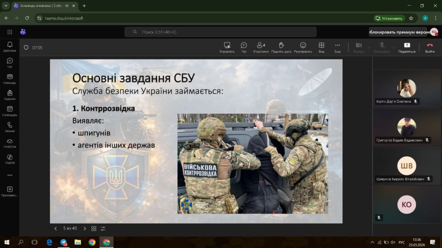Open the slide grid view
The width and height of the screenshot is (442, 248).
coord(94,229)
